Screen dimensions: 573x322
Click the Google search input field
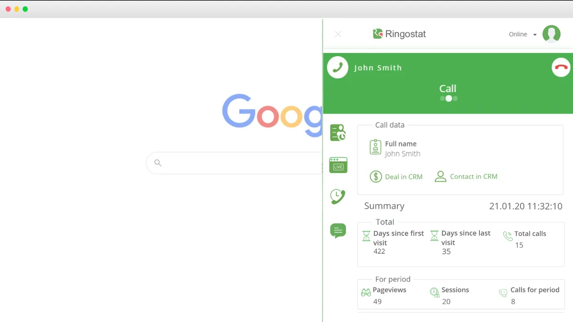[x=234, y=163]
